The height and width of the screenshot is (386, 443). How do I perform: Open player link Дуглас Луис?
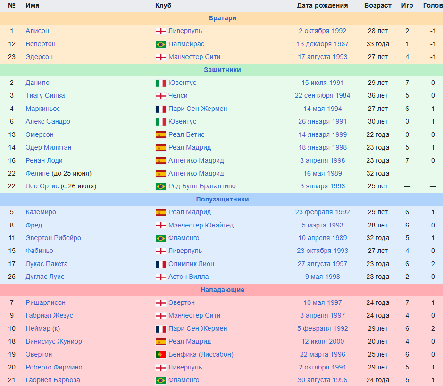point(45,277)
